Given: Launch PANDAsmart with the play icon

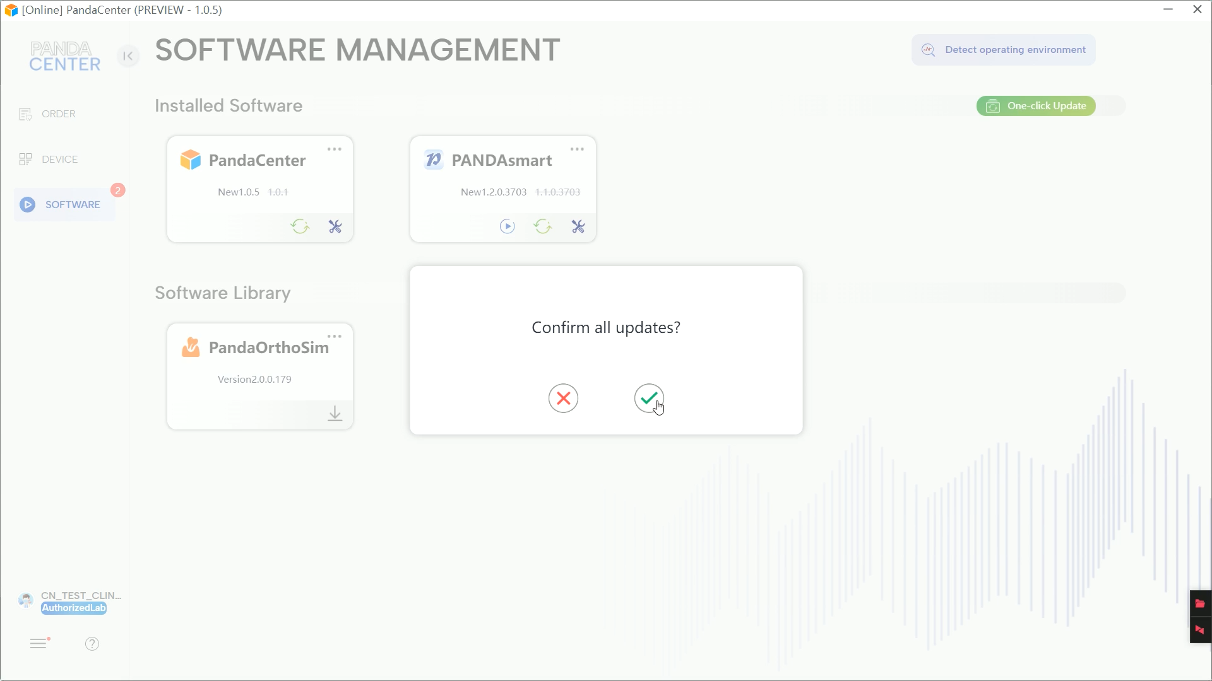Looking at the screenshot, I should click(508, 226).
